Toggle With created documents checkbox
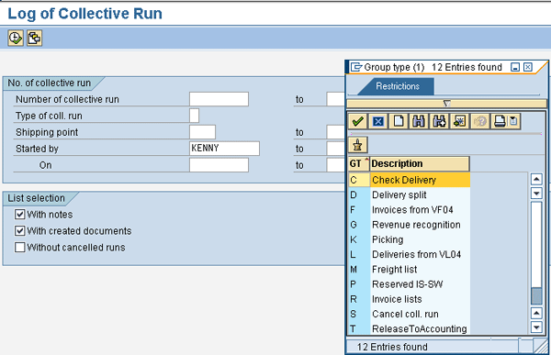Image resolution: width=551 pixels, height=355 pixels. (x=20, y=230)
